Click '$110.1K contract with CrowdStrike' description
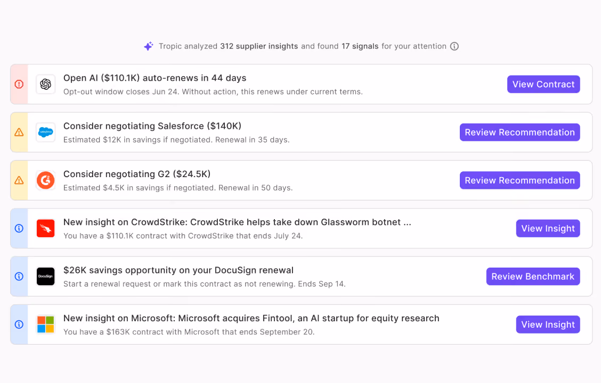 (183, 236)
